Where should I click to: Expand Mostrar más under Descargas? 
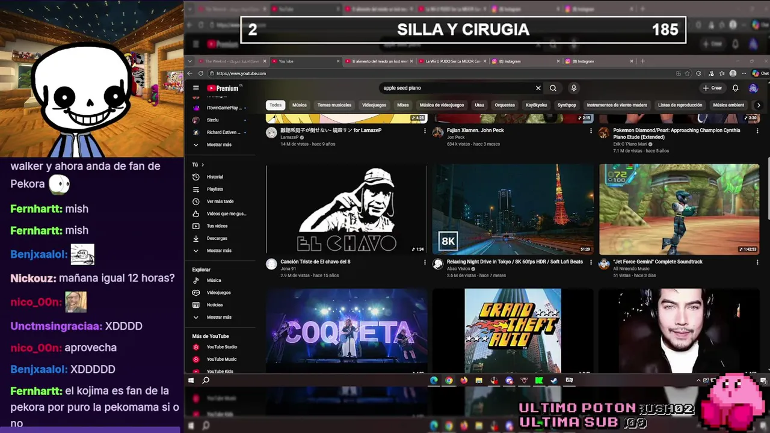point(220,251)
